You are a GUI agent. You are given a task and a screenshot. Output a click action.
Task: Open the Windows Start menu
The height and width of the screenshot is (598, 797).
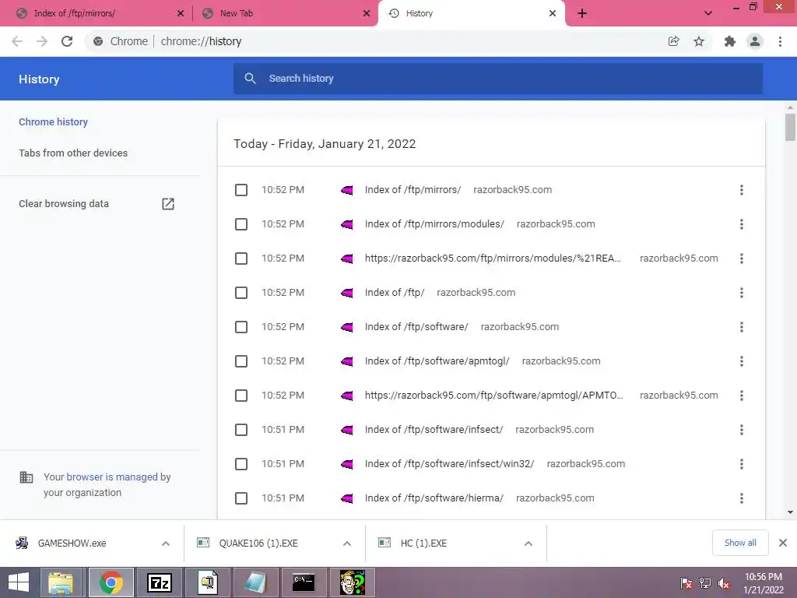tap(19, 582)
